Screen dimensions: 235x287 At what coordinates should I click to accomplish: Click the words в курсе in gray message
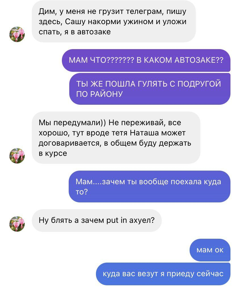[53, 153]
